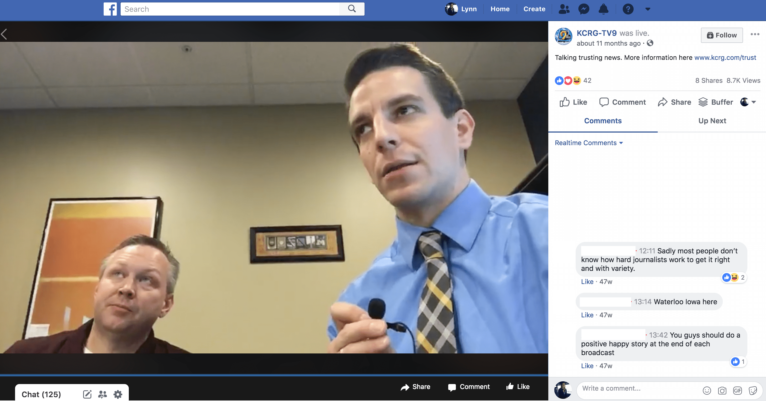The height and width of the screenshot is (401, 766).
Task: Jump to 13:42 video timestamp
Action: point(658,335)
